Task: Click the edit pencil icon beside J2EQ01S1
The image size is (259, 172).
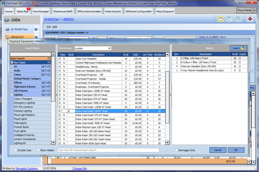Action: (36, 37)
